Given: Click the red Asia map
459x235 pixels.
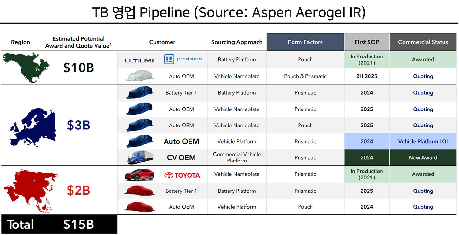Looking at the screenshot, I should point(31,191).
